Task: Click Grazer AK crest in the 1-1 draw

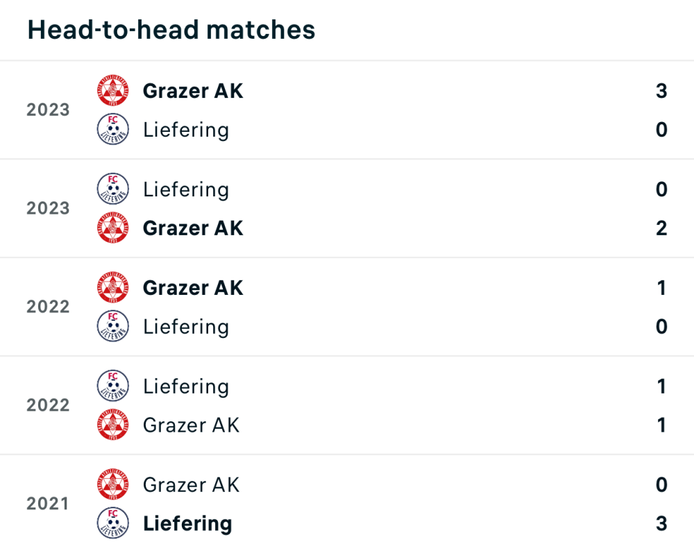Action: pyautogui.click(x=113, y=425)
